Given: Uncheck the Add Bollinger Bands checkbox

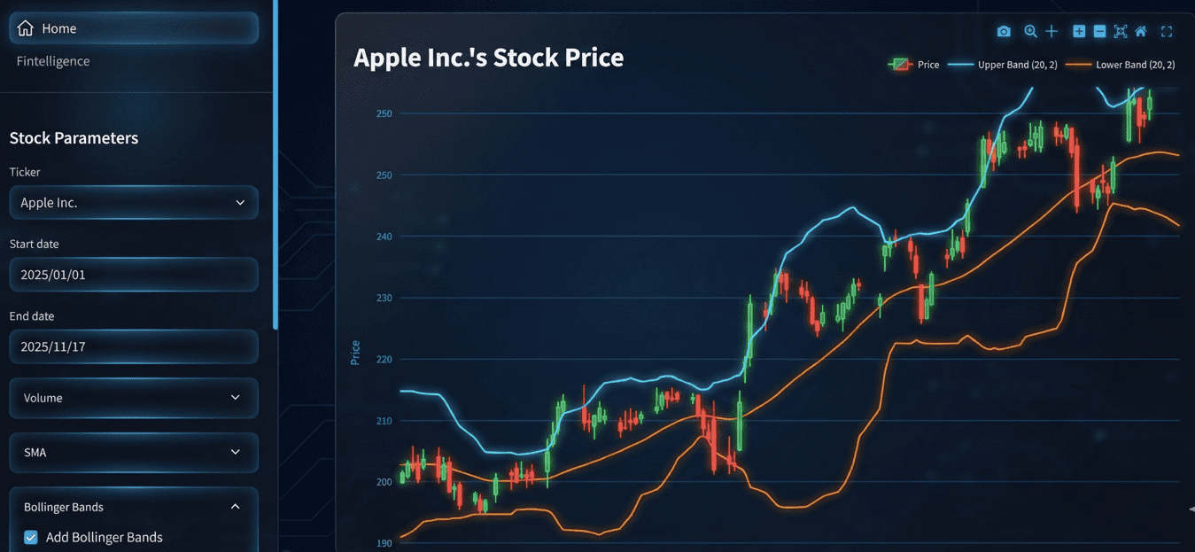Looking at the screenshot, I should pos(31,537).
